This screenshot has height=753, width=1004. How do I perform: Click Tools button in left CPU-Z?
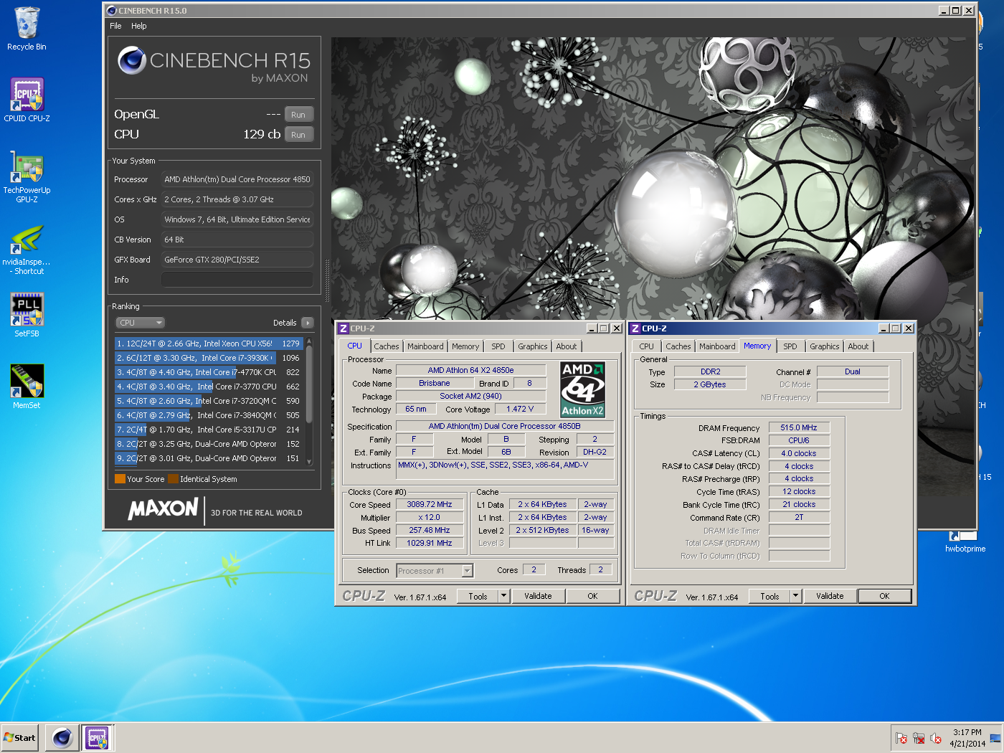[478, 596]
